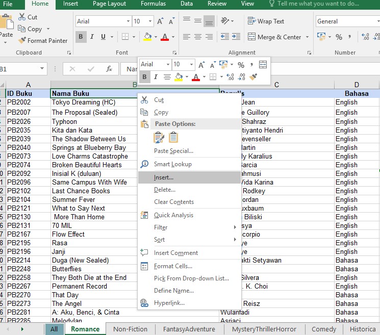
Task: Click the Increase Indent icon in ribbon
Action: 236,37
